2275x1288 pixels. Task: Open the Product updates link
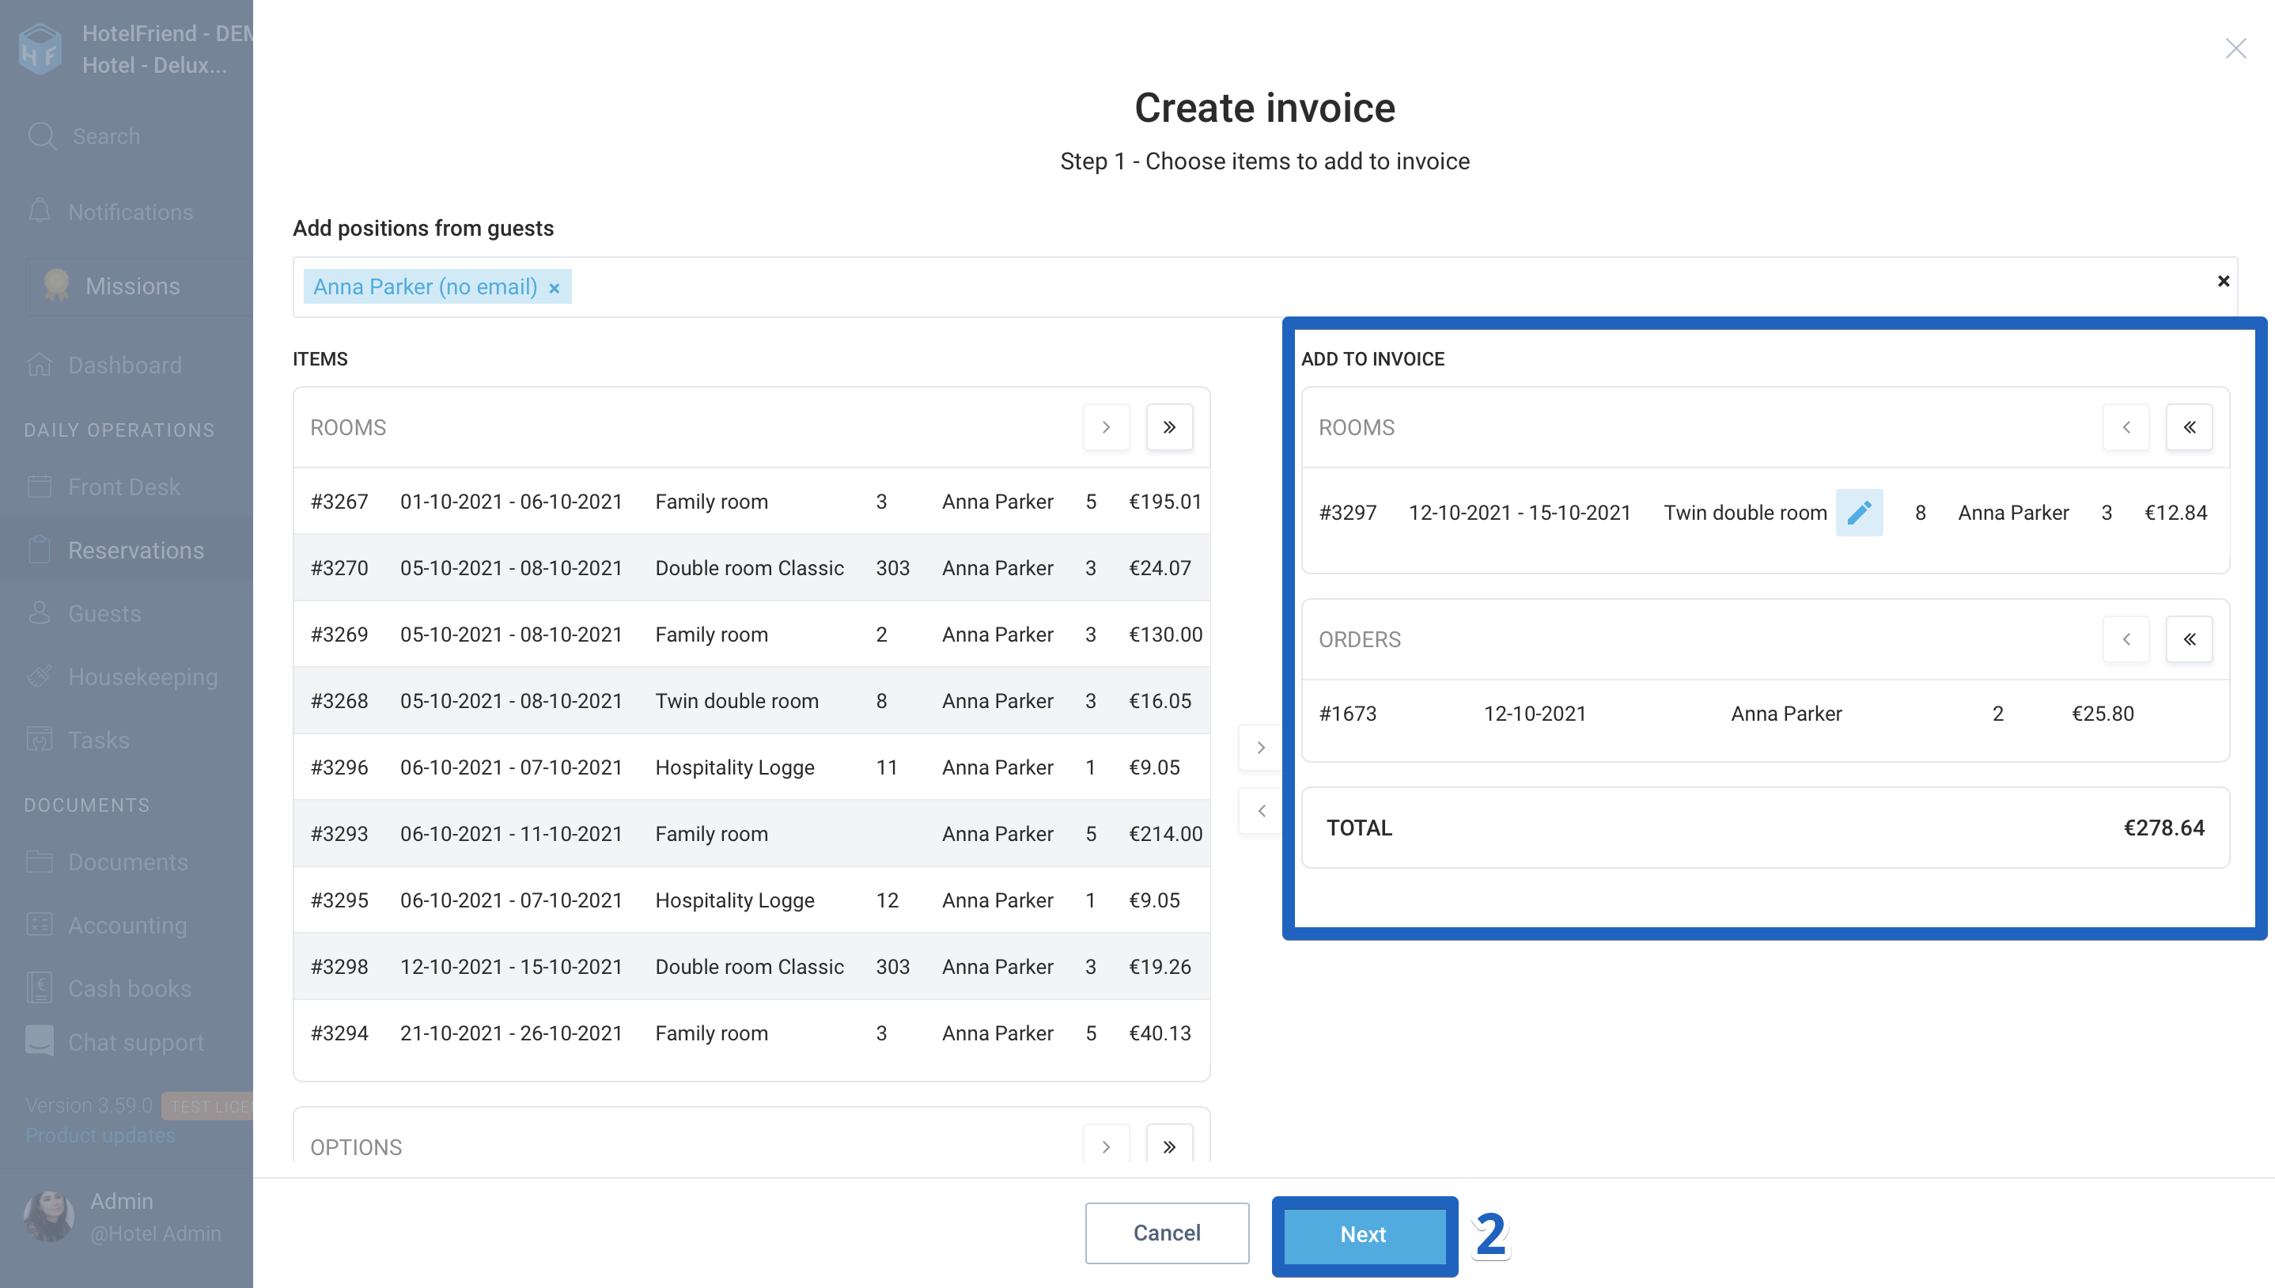(x=99, y=1135)
